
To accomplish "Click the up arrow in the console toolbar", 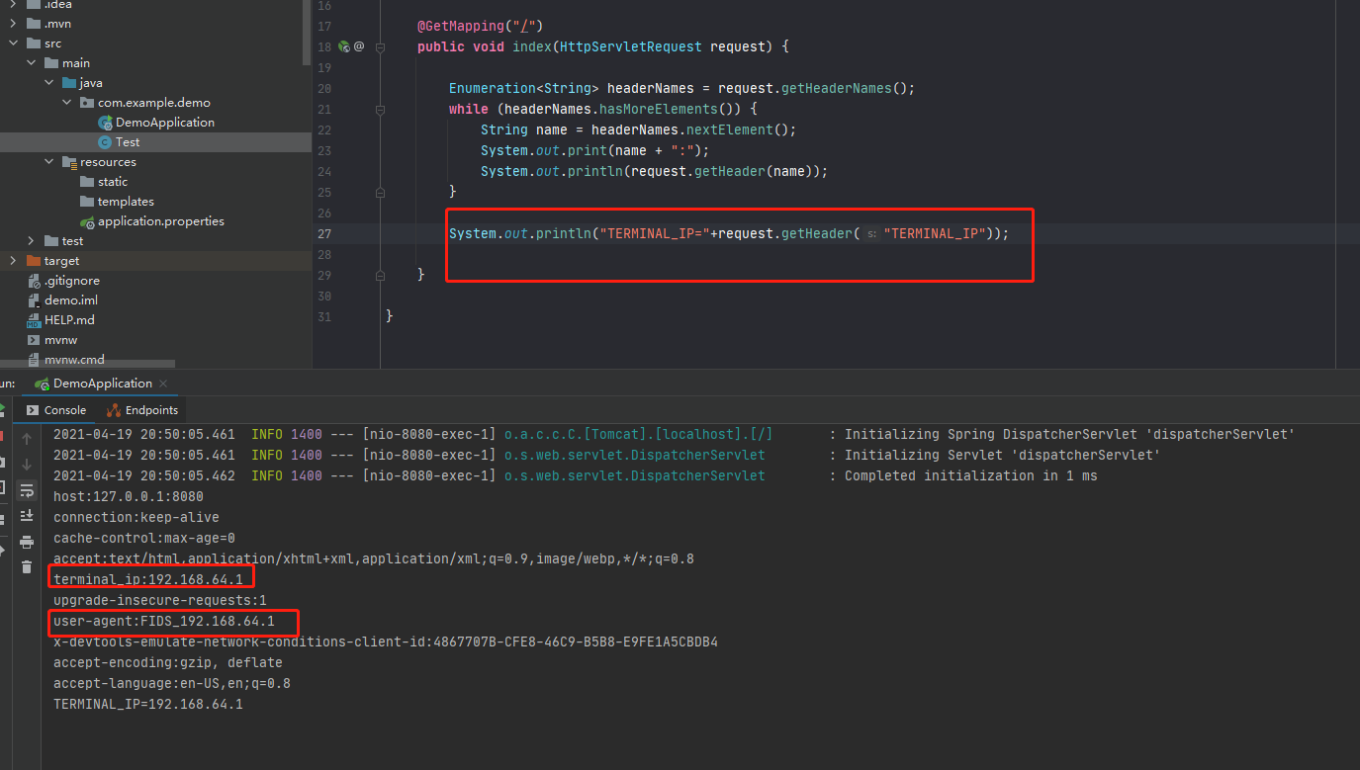I will click(x=27, y=439).
